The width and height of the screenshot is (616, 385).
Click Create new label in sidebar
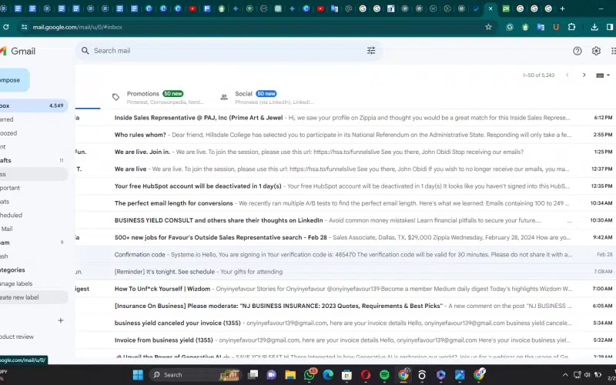pos(18,297)
